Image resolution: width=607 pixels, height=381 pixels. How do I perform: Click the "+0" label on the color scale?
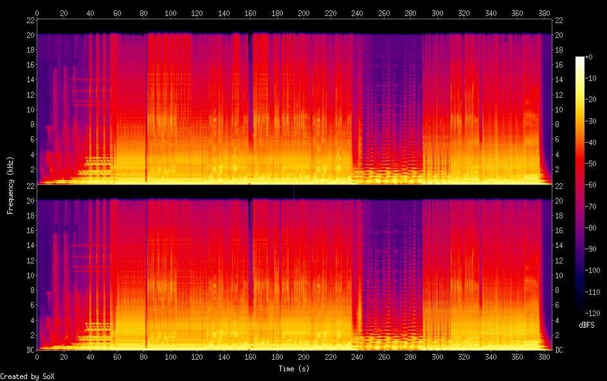click(588, 57)
